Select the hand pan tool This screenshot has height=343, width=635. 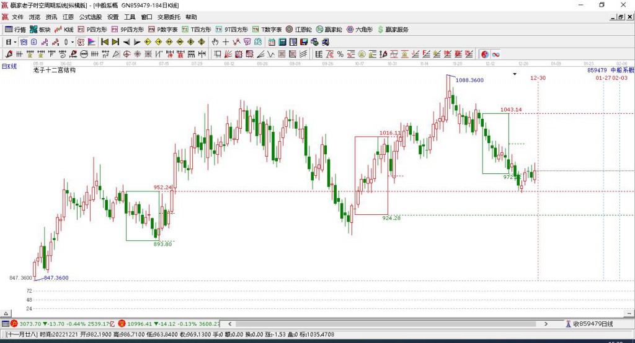[215, 42]
